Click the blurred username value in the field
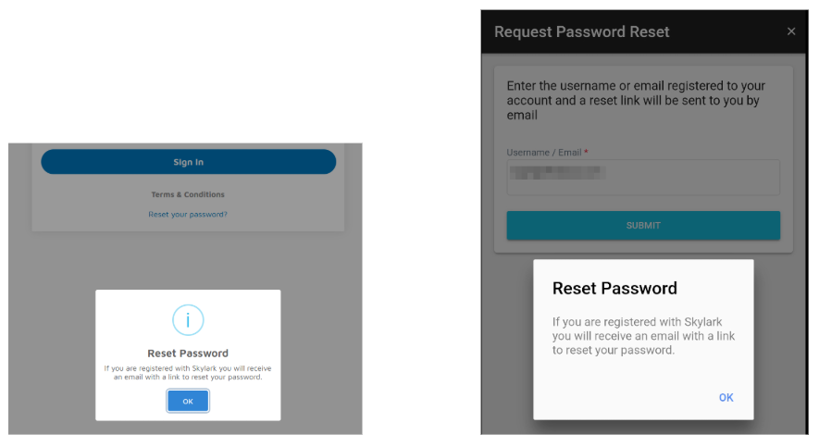This screenshot has width=819, height=447. tap(558, 172)
